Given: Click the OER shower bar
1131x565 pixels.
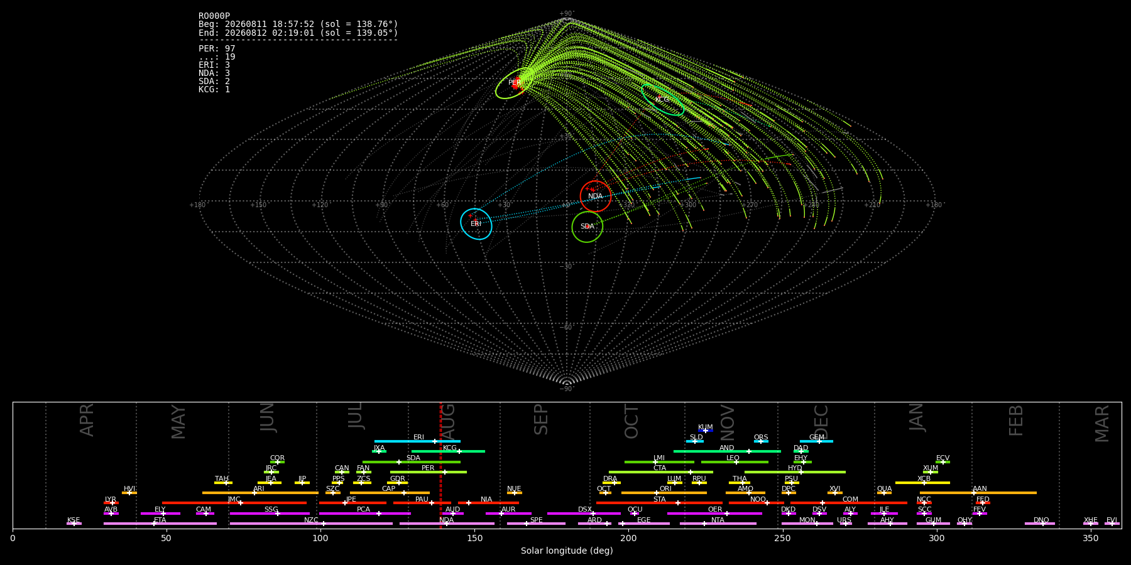Looking at the screenshot, I should pos(714,514).
